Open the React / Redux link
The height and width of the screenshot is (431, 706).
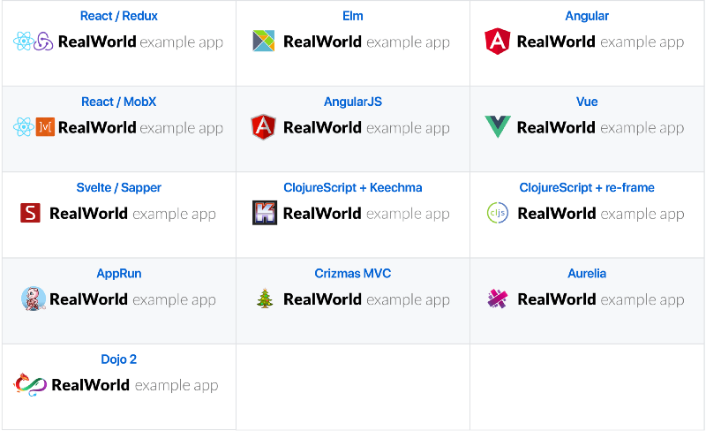(x=119, y=16)
